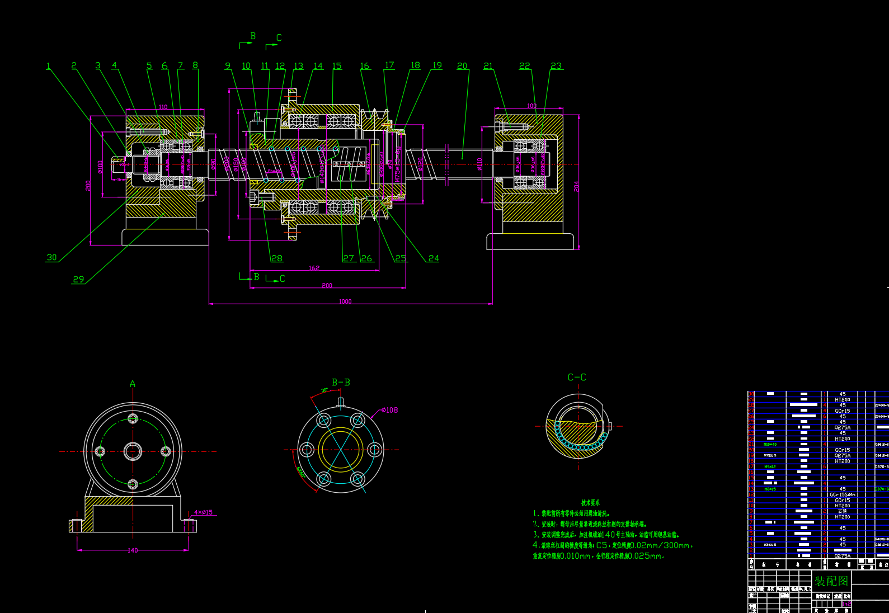Select the 1000 overall length dimension
The height and width of the screenshot is (613, 889).
345,301
